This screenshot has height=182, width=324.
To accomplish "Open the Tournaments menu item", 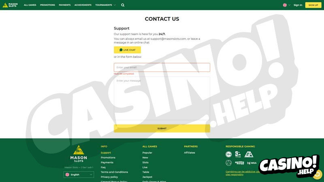I will coord(104,5).
